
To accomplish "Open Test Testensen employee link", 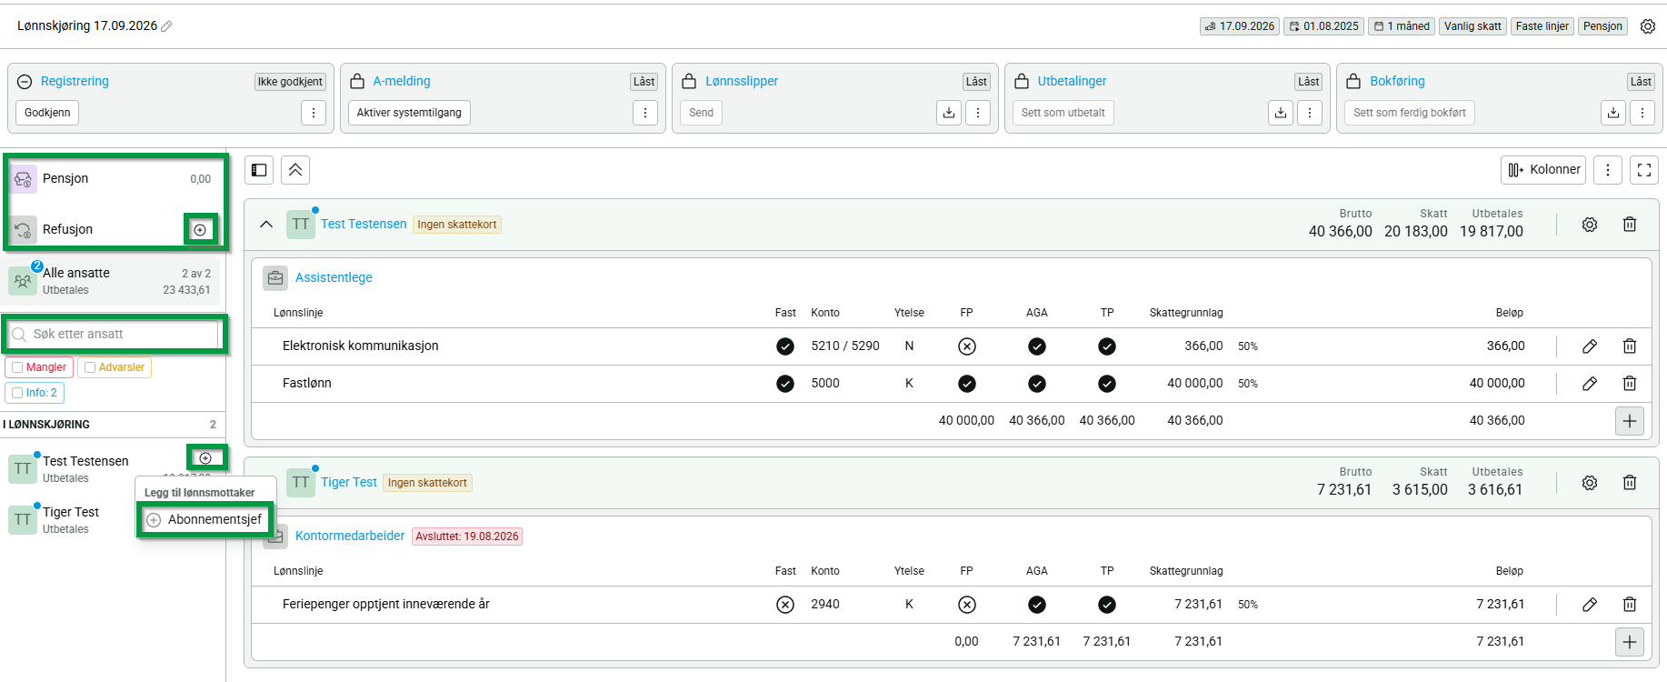I will 364,225.
